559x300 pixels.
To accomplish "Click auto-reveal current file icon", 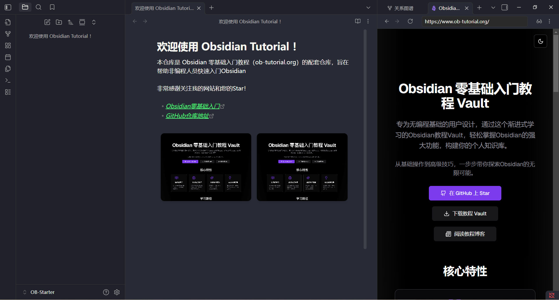I will (x=82, y=22).
